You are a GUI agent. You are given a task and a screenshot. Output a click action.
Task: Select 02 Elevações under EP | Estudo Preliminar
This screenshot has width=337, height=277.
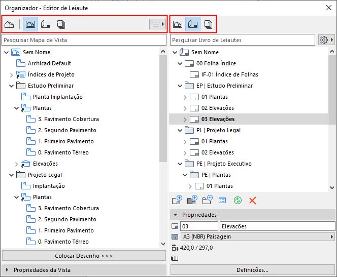[218, 108]
